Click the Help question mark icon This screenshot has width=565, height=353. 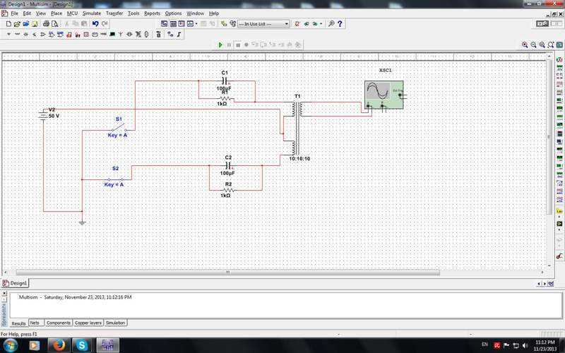coord(340,23)
